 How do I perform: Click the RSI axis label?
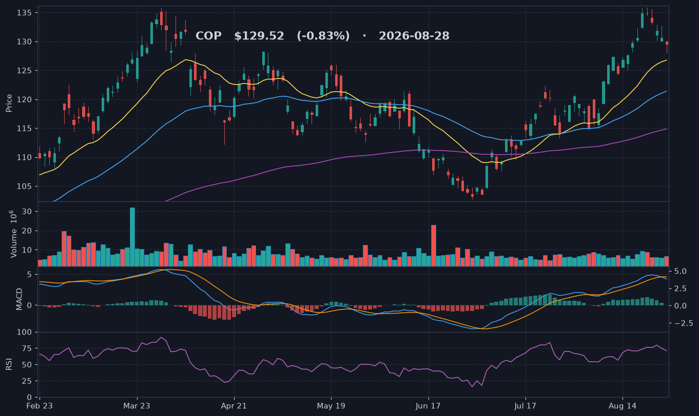coord(9,364)
